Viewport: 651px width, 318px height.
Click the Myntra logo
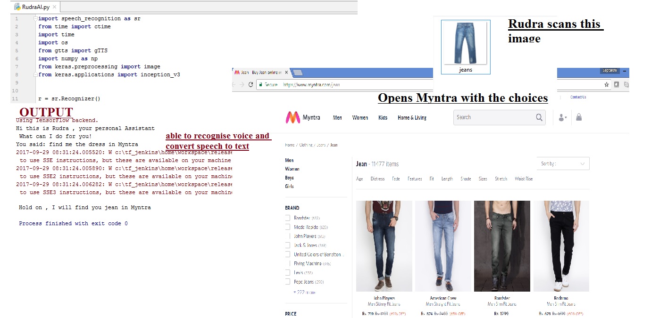[292, 117]
